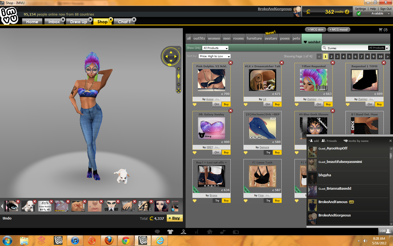The width and height of the screenshot is (393, 246).
Task: Open the clothes hanger icon in bottom bar
Action: (x=183, y=232)
